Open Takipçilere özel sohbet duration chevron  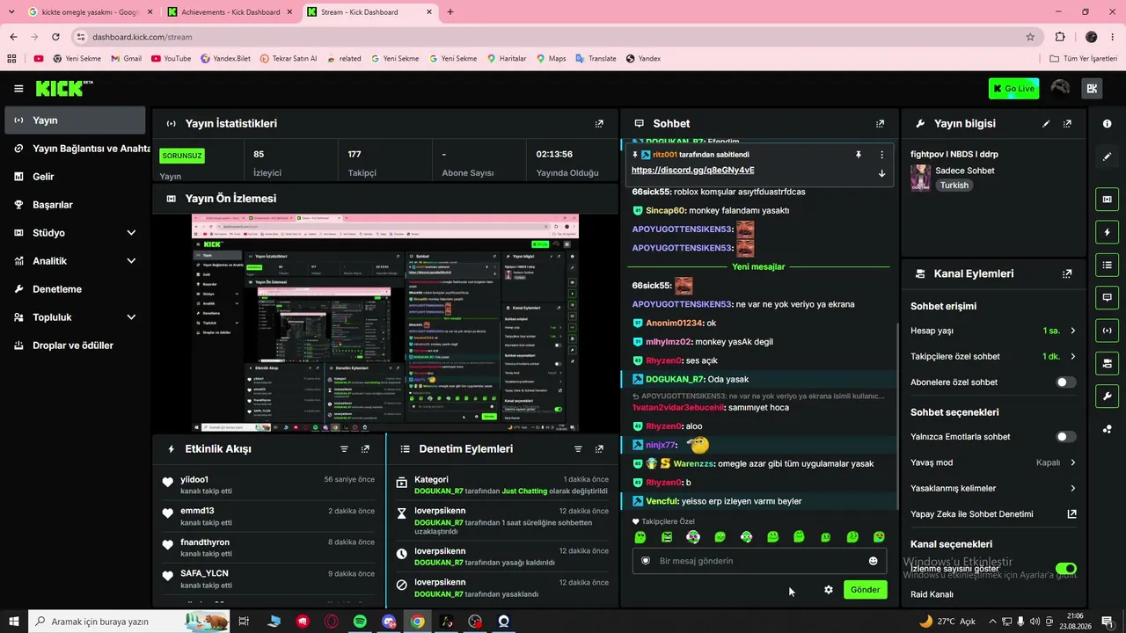point(1072,357)
